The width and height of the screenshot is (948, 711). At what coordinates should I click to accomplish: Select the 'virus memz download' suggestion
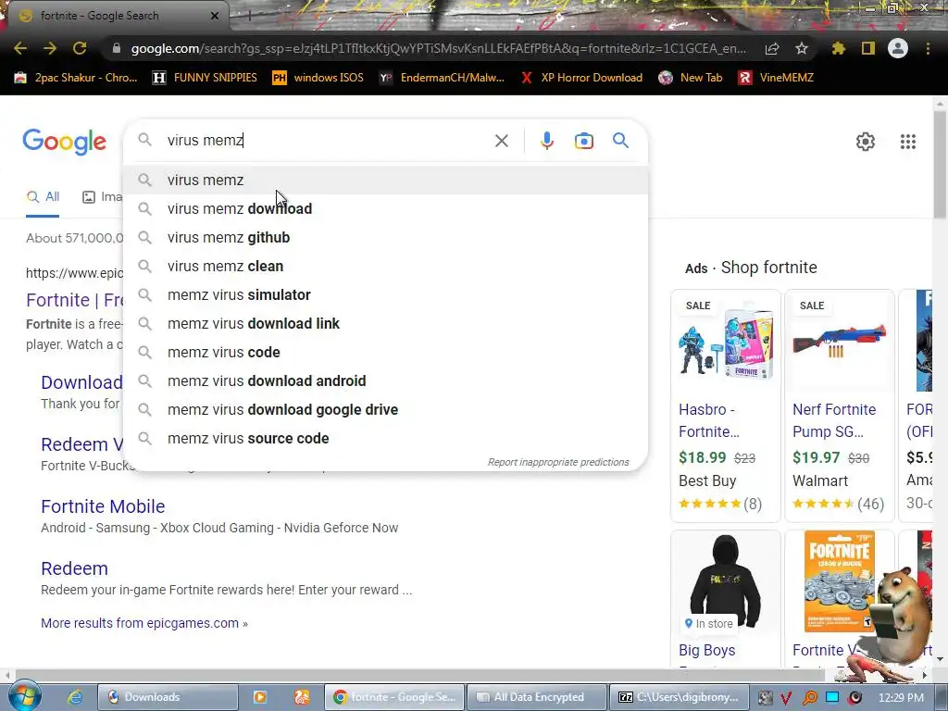(x=386, y=208)
